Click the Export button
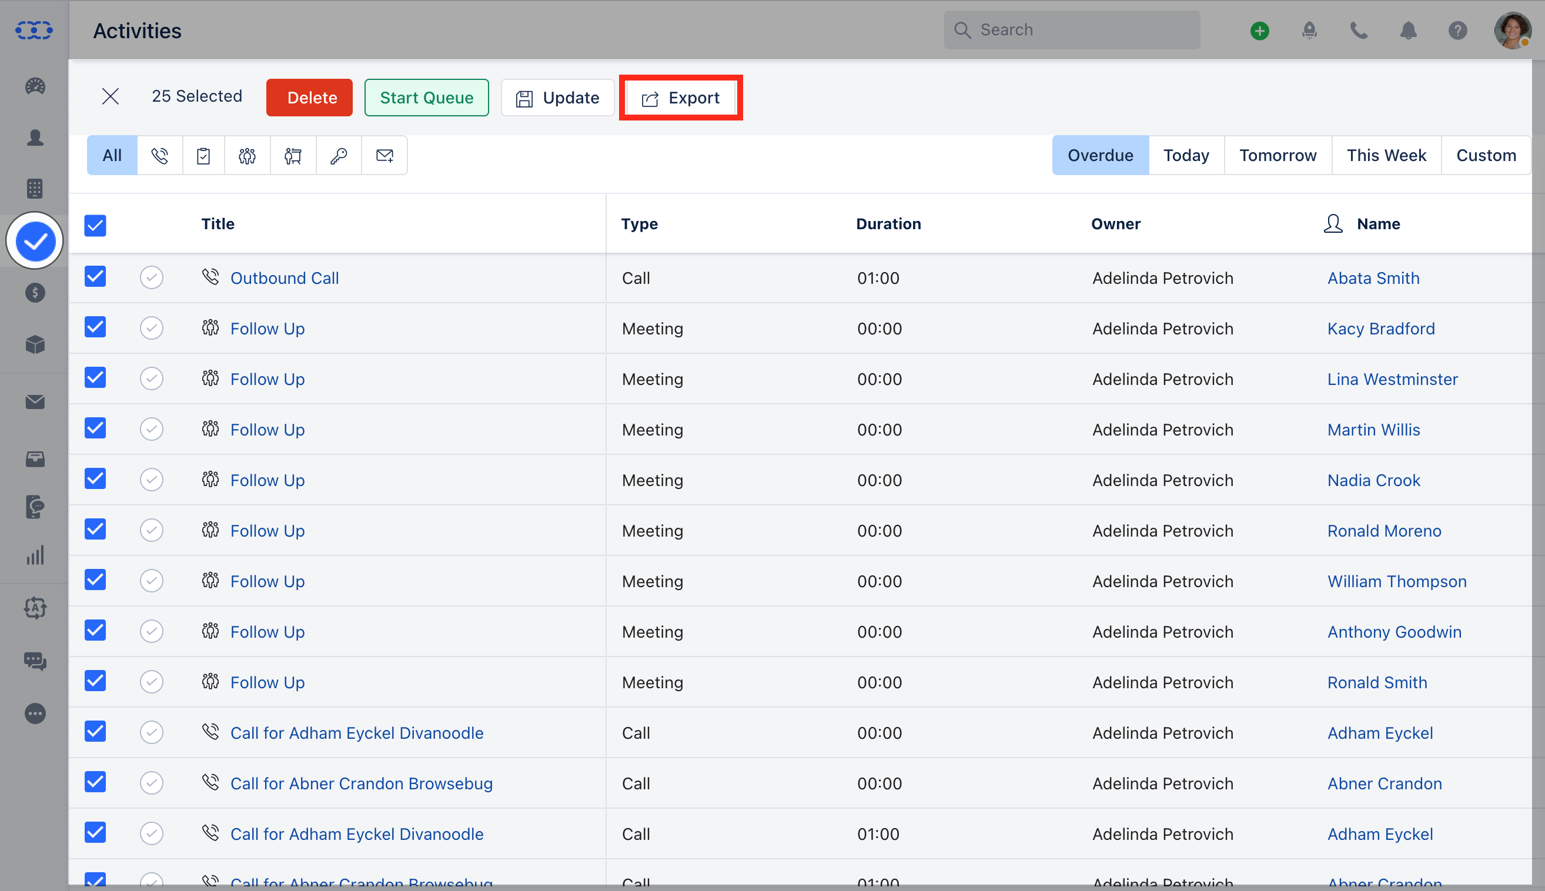1545x891 pixels. point(681,98)
